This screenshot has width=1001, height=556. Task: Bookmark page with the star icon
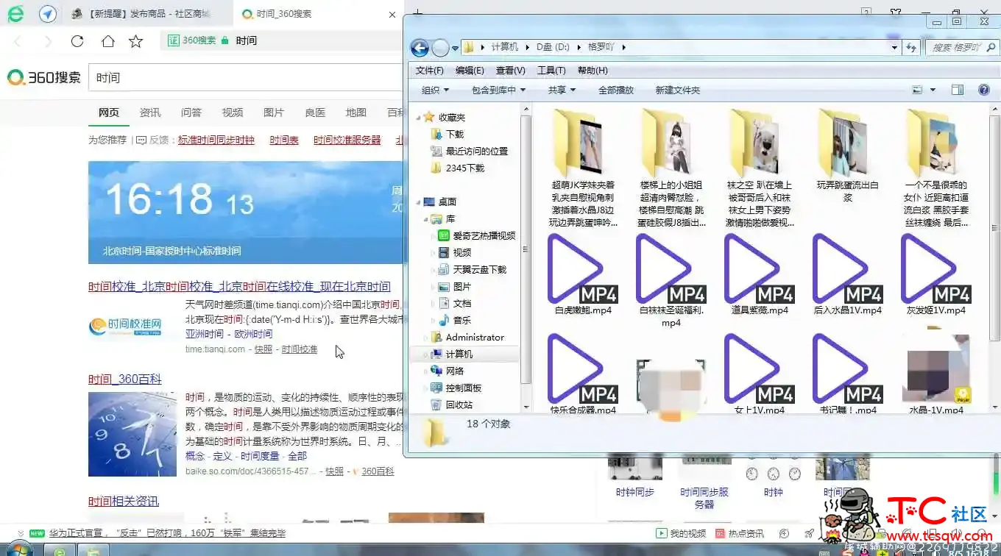tap(135, 41)
